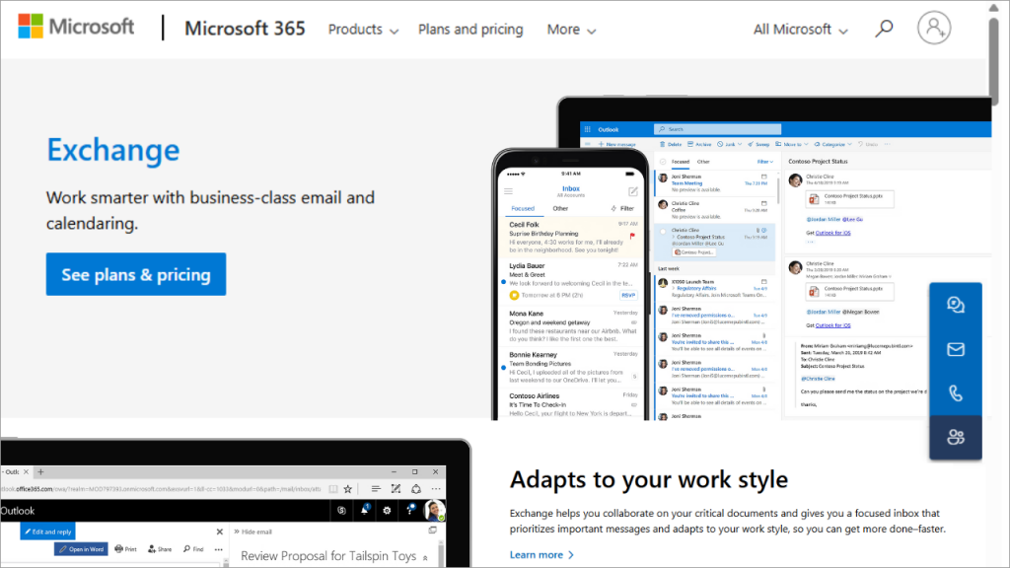
Task: Select the Focused tab in tablet Outlook
Action: (681, 162)
